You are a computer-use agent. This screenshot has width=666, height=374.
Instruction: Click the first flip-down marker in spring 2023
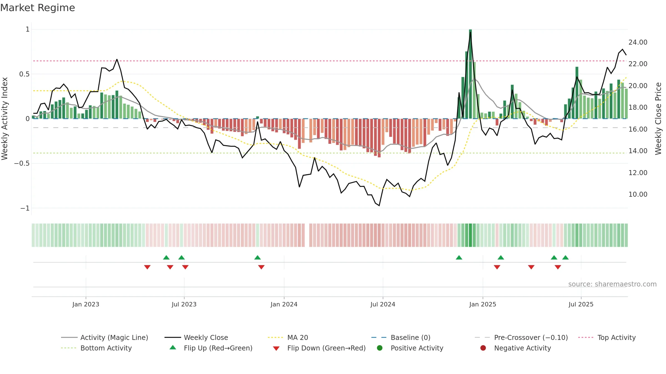147,267
